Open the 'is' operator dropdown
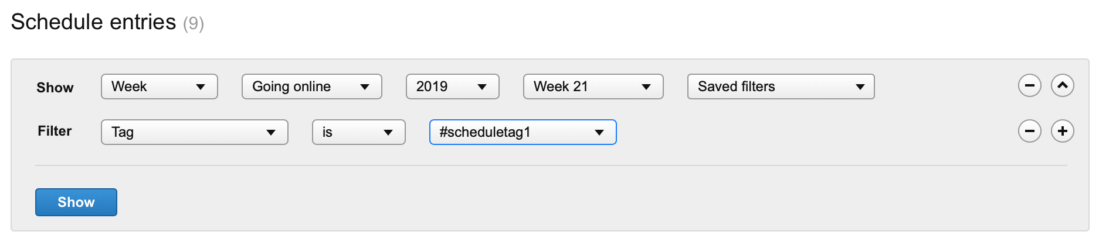1099x242 pixels. pyautogui.click(x=358, y=132)
